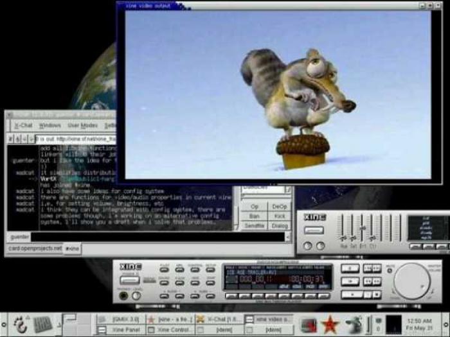The height and width of the screenshot is (337, 450).
Task: Click the Dialog button in X-Chat
Action: (x=280, y=226)
